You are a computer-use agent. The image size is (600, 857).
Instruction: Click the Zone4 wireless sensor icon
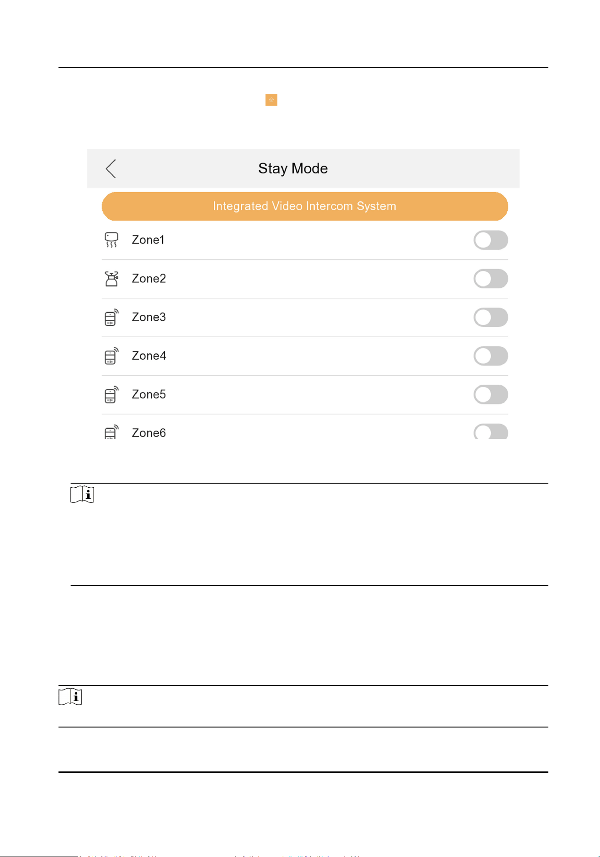coord(112,356)
